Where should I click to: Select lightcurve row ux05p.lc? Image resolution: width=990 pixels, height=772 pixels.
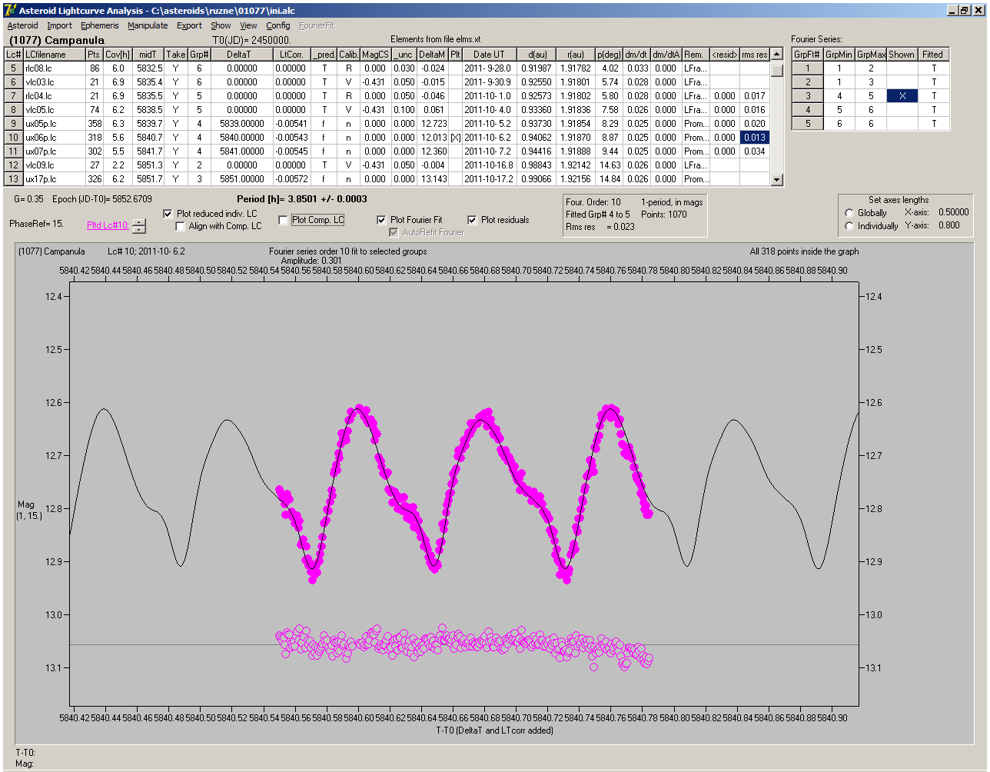pos(387,124)
